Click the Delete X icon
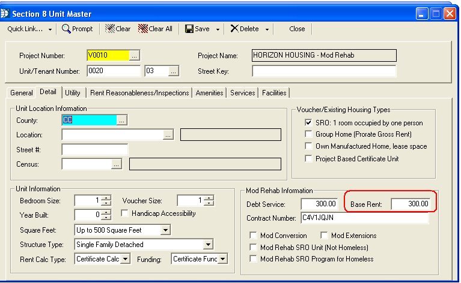461x283 pixels. [234, 28]
